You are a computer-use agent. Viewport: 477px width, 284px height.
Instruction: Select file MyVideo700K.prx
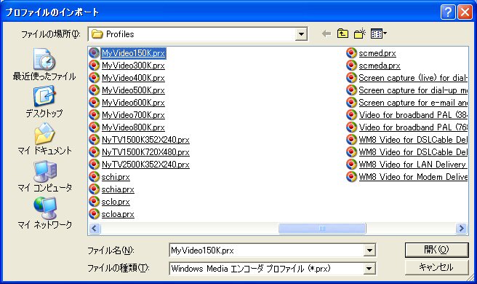[133, 115]
